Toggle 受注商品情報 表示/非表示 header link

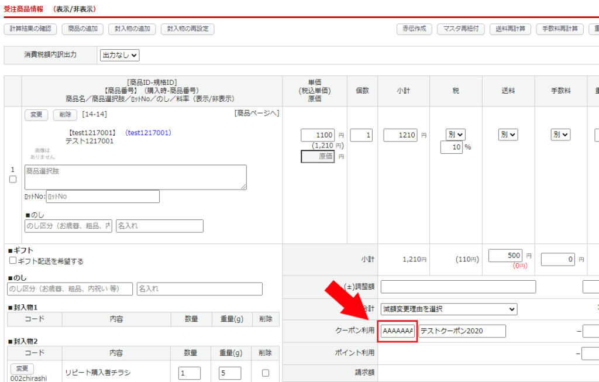click(x=74, y=9)
